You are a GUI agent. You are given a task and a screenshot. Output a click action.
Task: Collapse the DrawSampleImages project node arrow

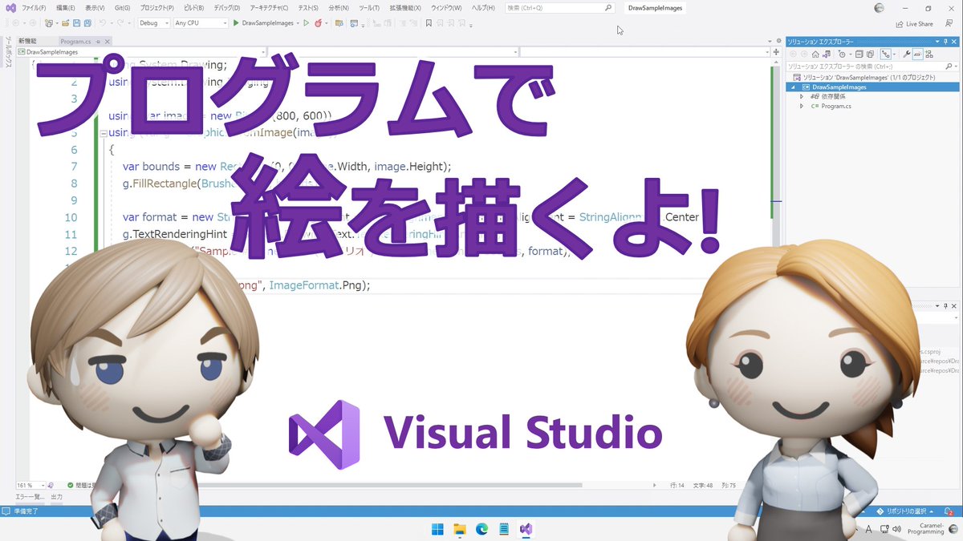coord(793,87)
